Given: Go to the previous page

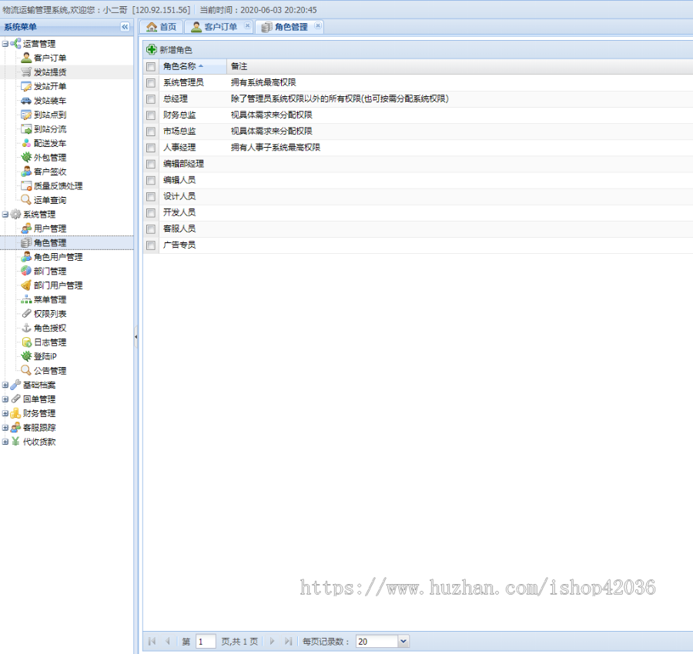Looking at the screenshot, I should click(x=168, y=641).
